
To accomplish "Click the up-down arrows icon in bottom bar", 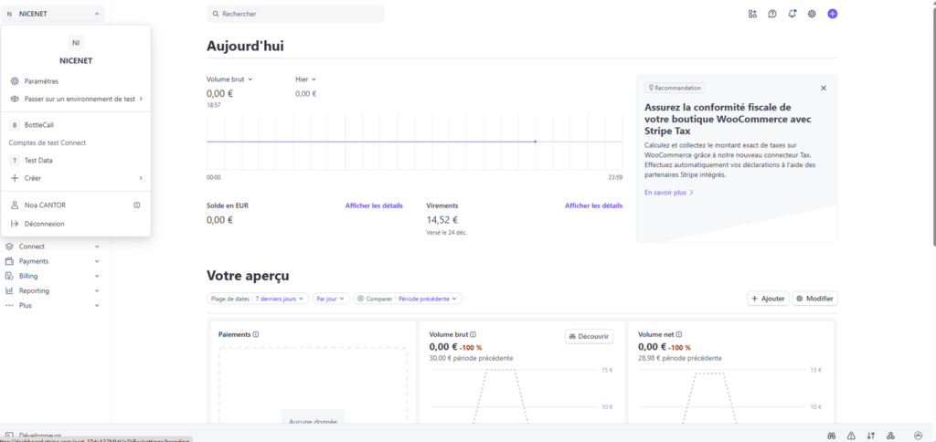I will [x=871, y=435].
